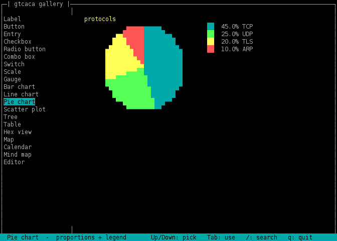Screen dimensions: 337x241
Task: Click the gtcaca gallery window title
Action: [39, 4]
